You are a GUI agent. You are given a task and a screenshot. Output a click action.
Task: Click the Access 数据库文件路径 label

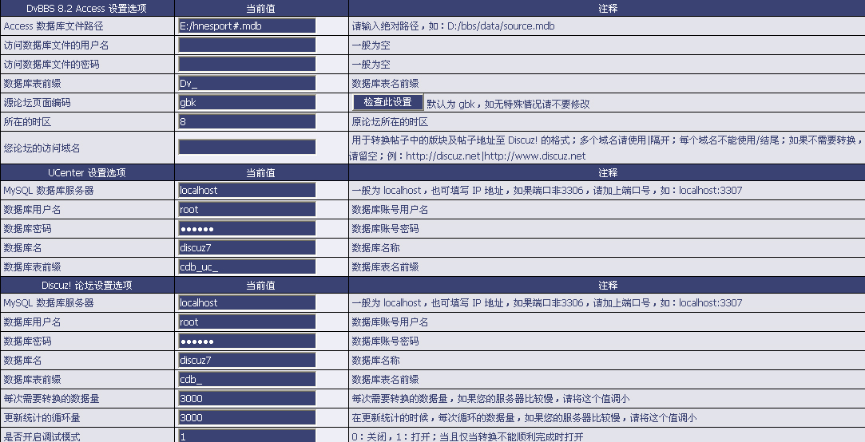pyautogui.click(x=54, y=26)
